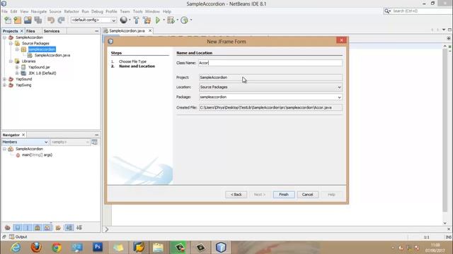
Task: Open the Package dropdown in dialog
Action: click(x=339, y=97)
